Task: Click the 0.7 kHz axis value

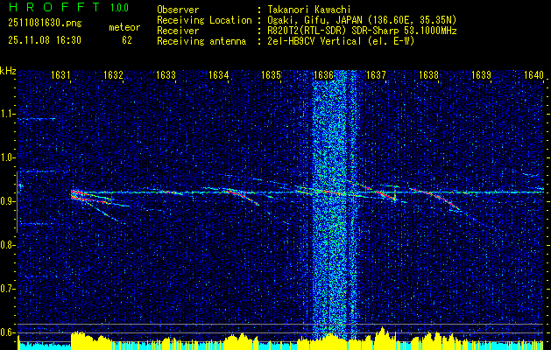Action: (x=8, y=289)
